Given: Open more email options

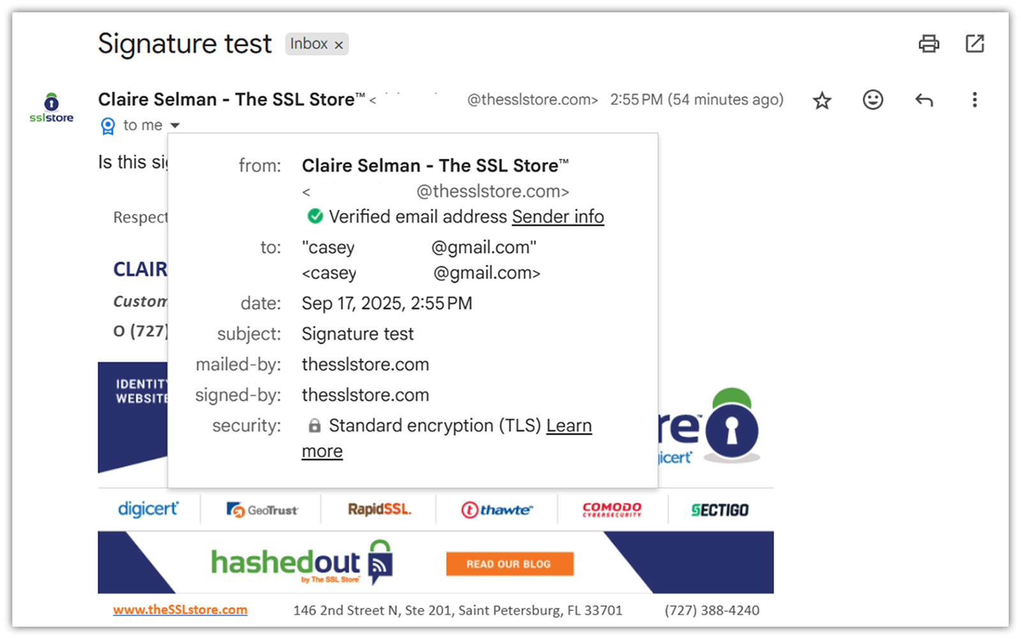Looking at the screenshot, I should [974, 99].
